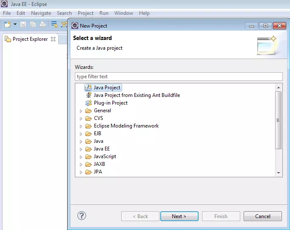Click the CVS folder icon
The width and height of the screenshot is (290, 230).
coord(88,118)
